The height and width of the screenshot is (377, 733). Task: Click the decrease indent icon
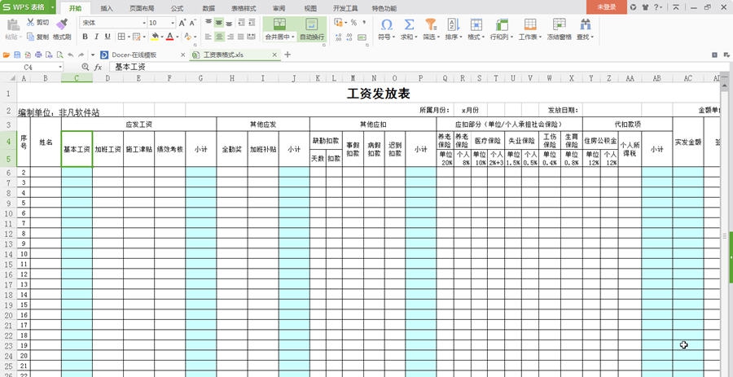[x=242, y=23]
